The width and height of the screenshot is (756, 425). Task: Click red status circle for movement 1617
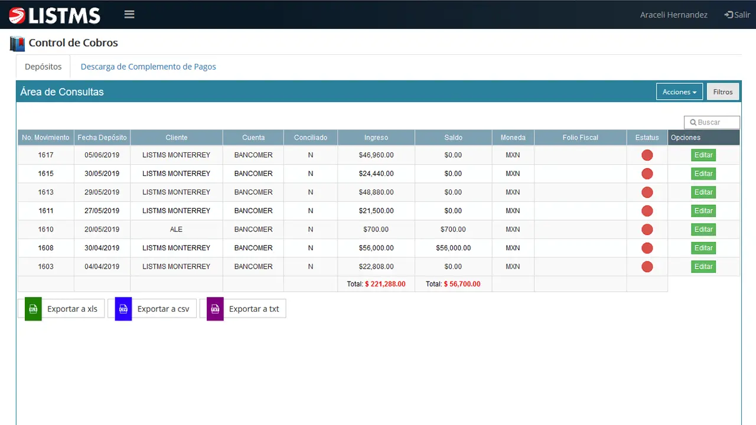(647, 155)
